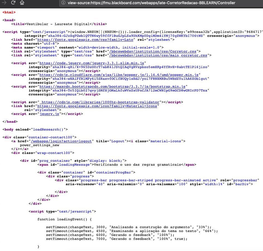Open the jquery-3.3.1.slim.min.js source link

[x=92, y=63]
